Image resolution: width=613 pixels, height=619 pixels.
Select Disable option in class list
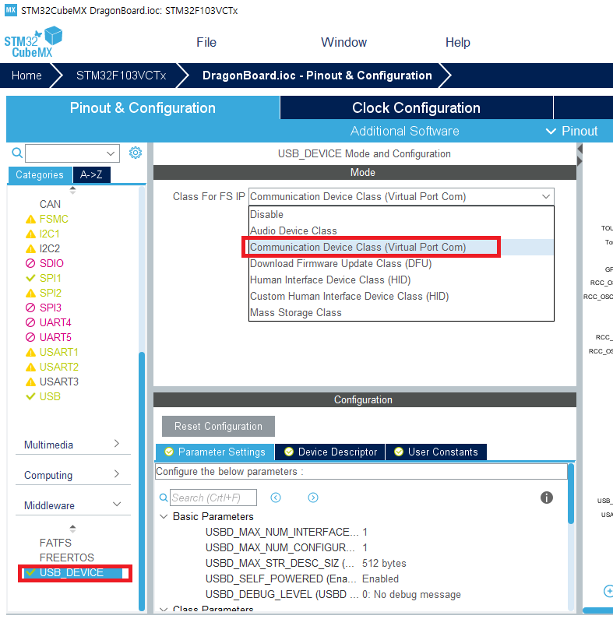pos(401,214)
